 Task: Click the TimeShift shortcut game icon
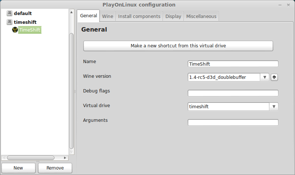(x=15, y=30)
